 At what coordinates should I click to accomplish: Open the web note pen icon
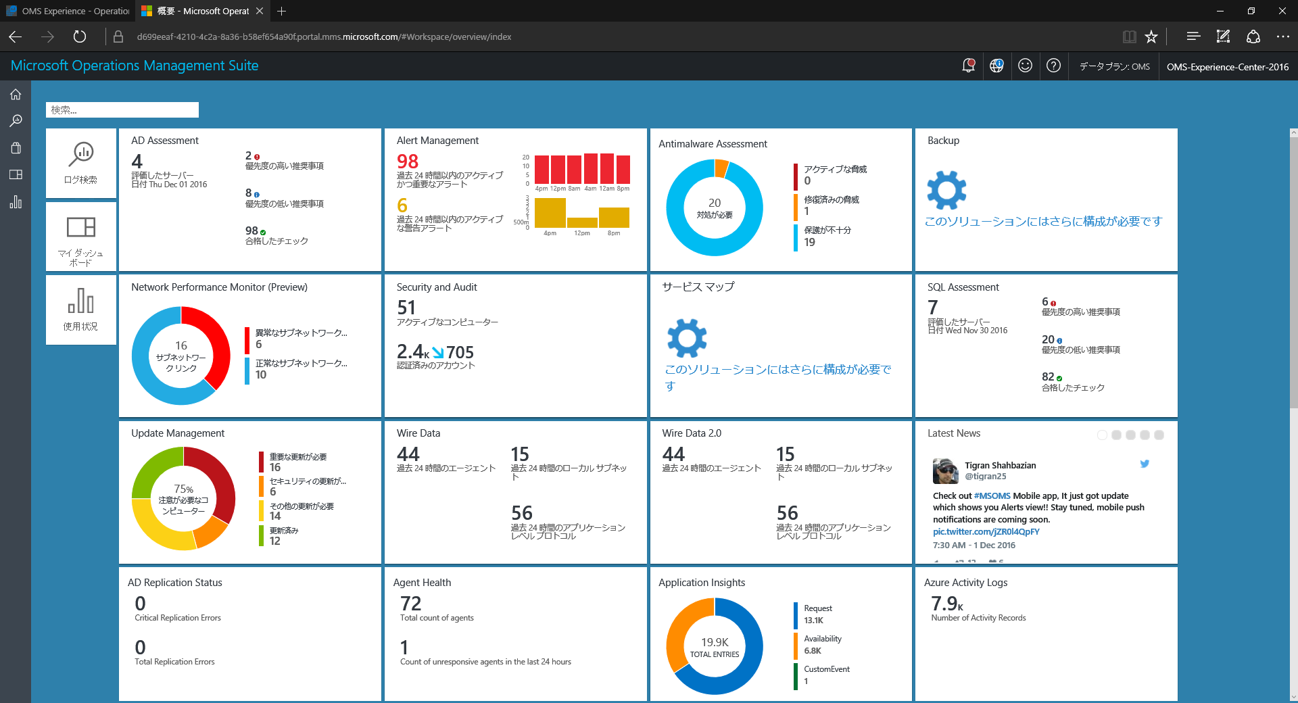click(x=1223, y=37)
